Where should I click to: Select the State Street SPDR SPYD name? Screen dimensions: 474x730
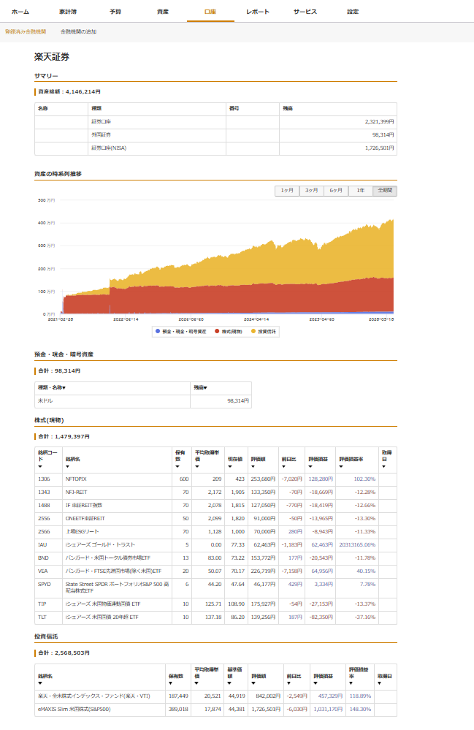pos(117,588)
